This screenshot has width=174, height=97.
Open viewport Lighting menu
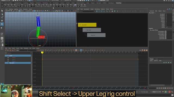click(x=16, y=9)
